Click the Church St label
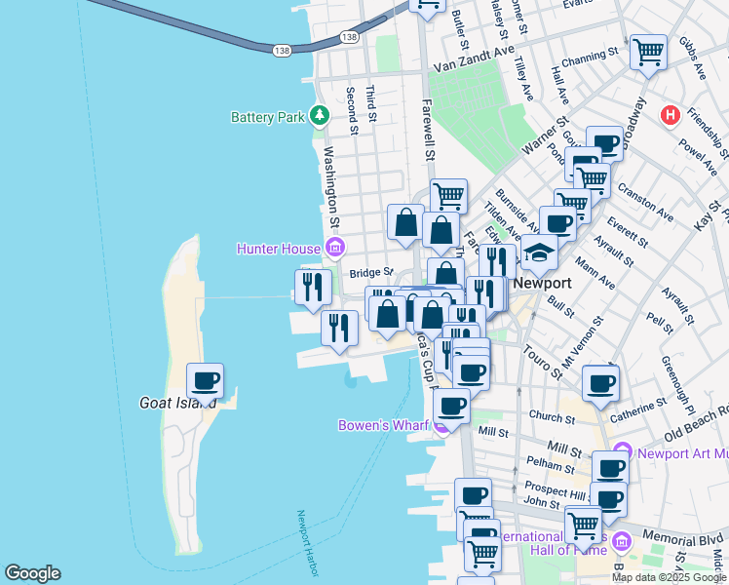This screenshot has height=585, width=729. [553, 416]
